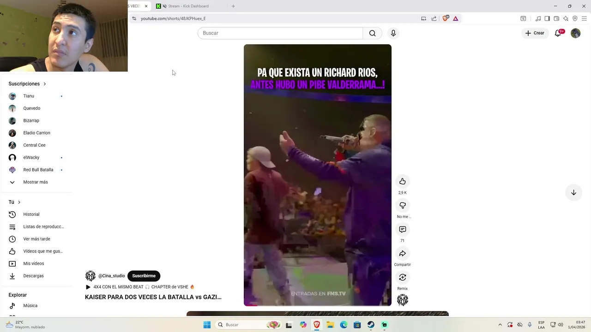
Task: Open Microsoft Edge from the taskbar
Action: (344, 325)
